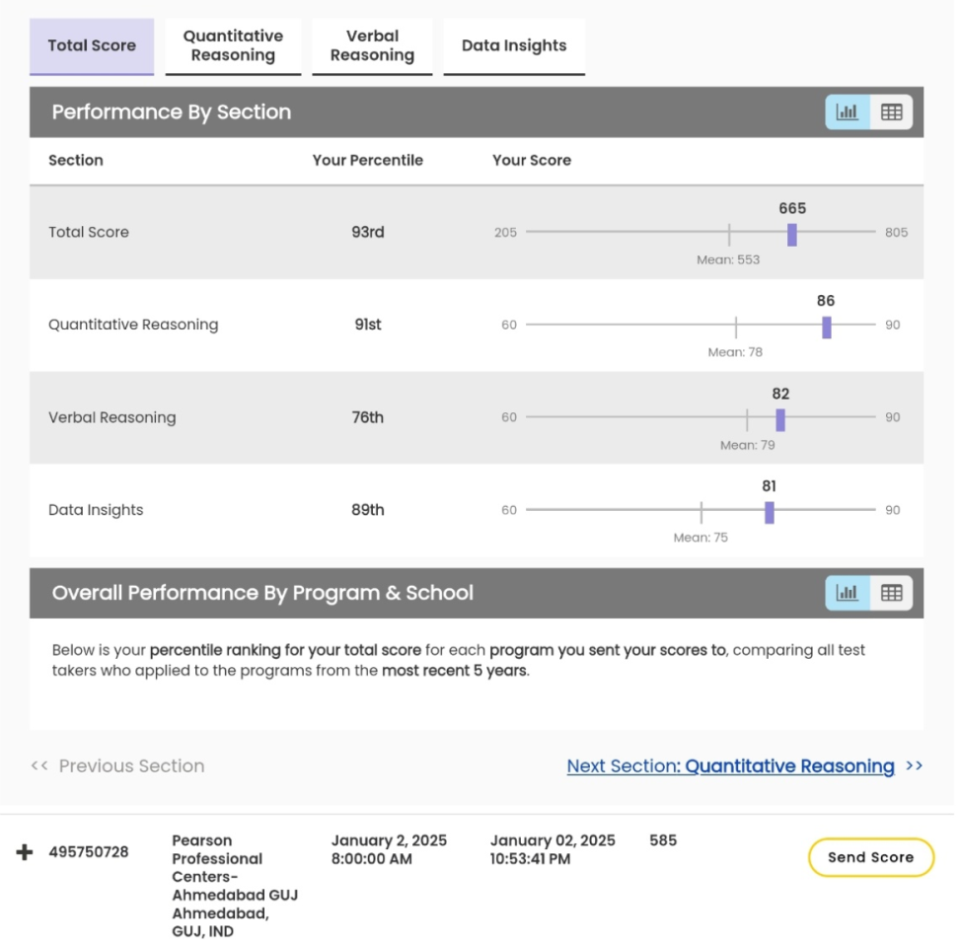Screen dimensions: 959x946
Task: Select the Data Insights tab
Action: coord(514,45)
